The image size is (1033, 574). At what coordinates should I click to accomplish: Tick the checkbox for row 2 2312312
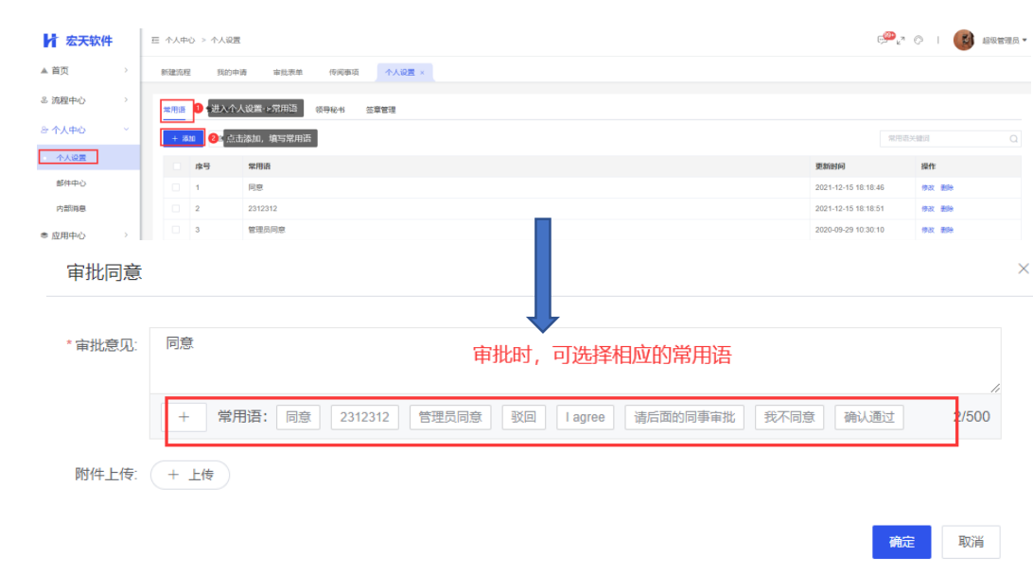click(176, 209)
